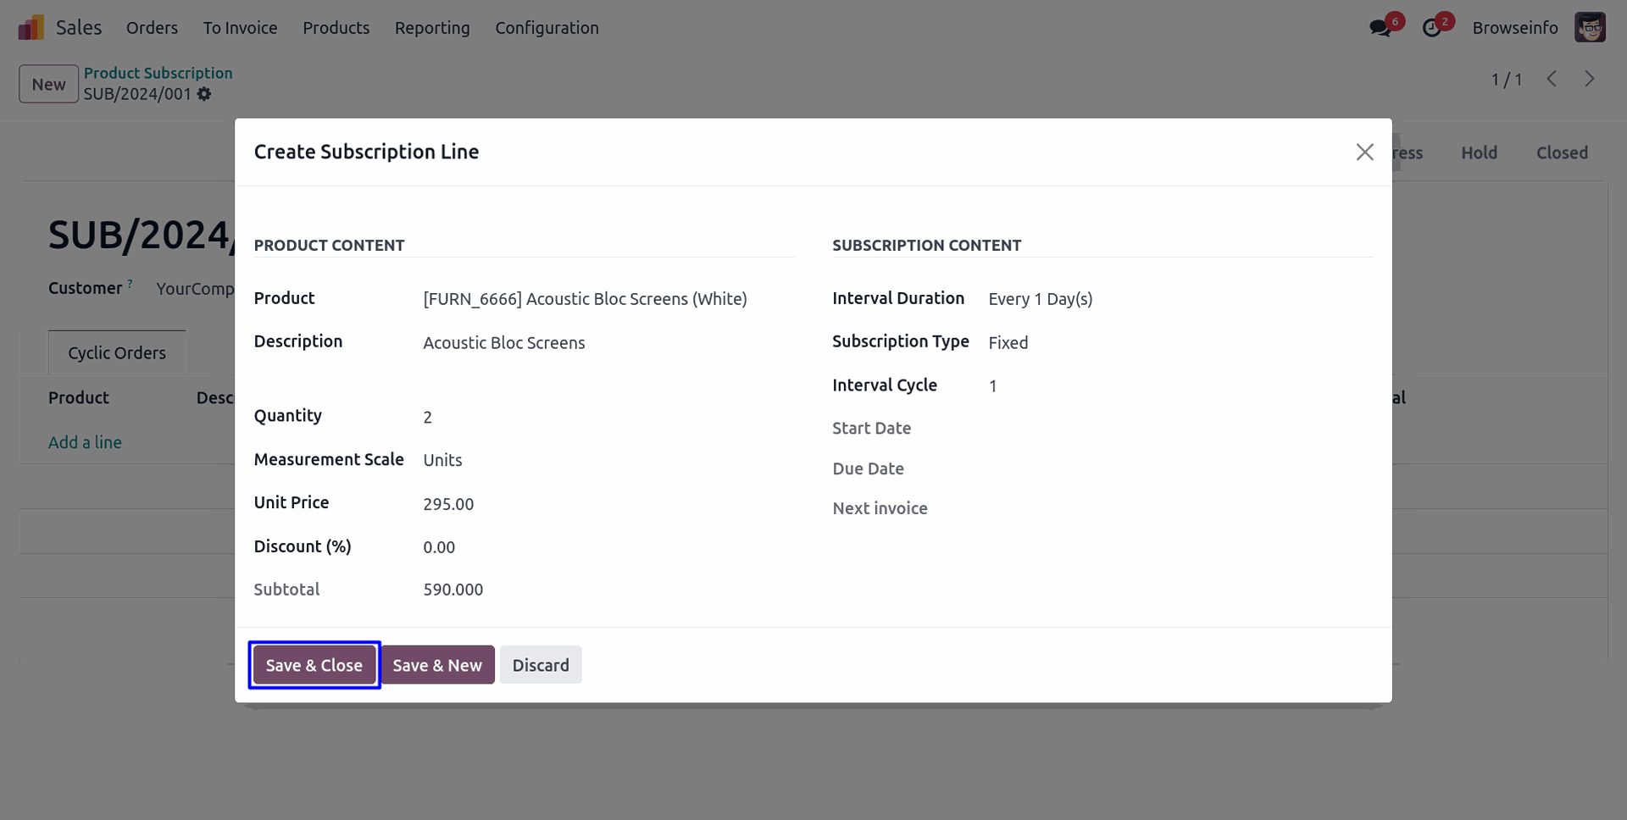Click Save & Close button
Viewport: 1627px width, 820px height.
314,665
